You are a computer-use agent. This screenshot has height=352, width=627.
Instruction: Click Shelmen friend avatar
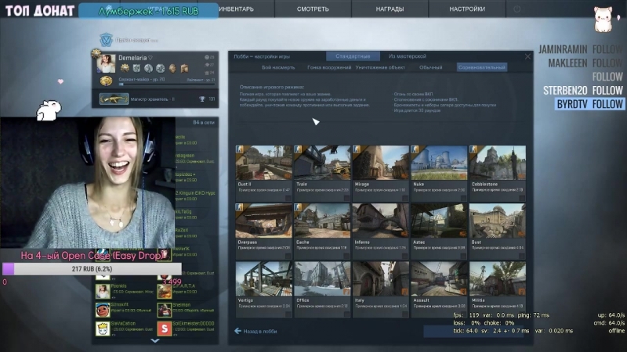click(164, 310)
